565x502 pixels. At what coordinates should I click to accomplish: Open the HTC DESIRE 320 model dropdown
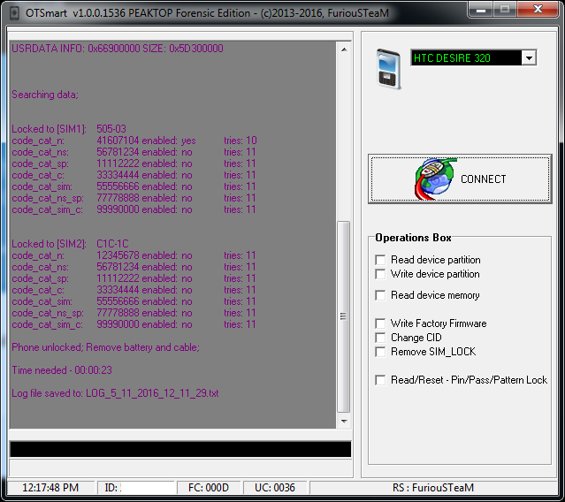pyautogui.click(x=529, y=58)
